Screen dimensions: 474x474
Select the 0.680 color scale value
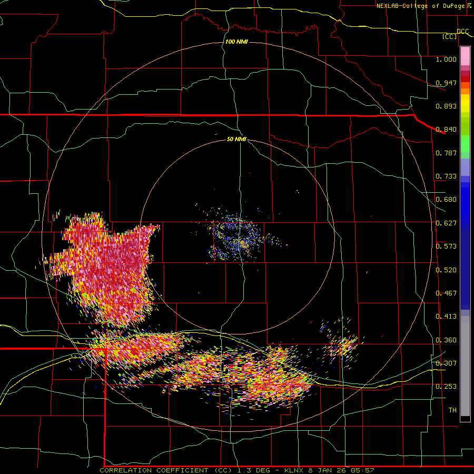446,200
